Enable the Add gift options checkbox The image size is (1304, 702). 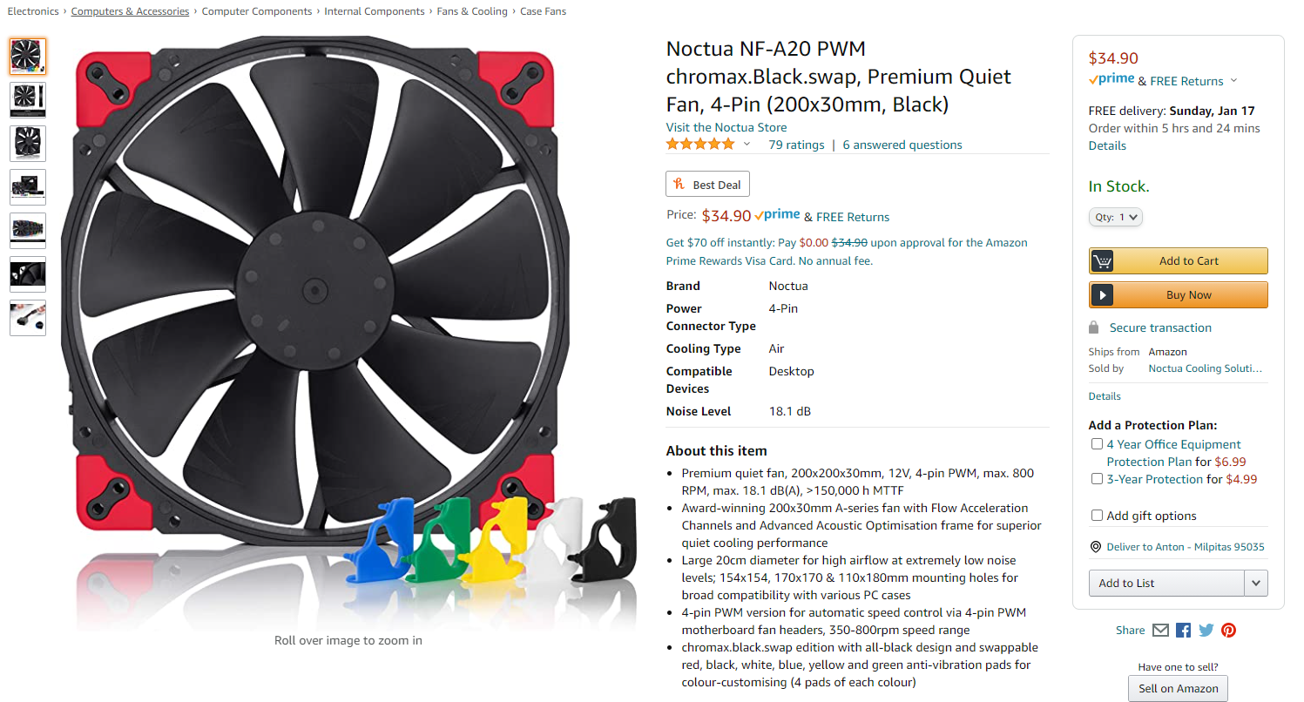(1098, 516)
